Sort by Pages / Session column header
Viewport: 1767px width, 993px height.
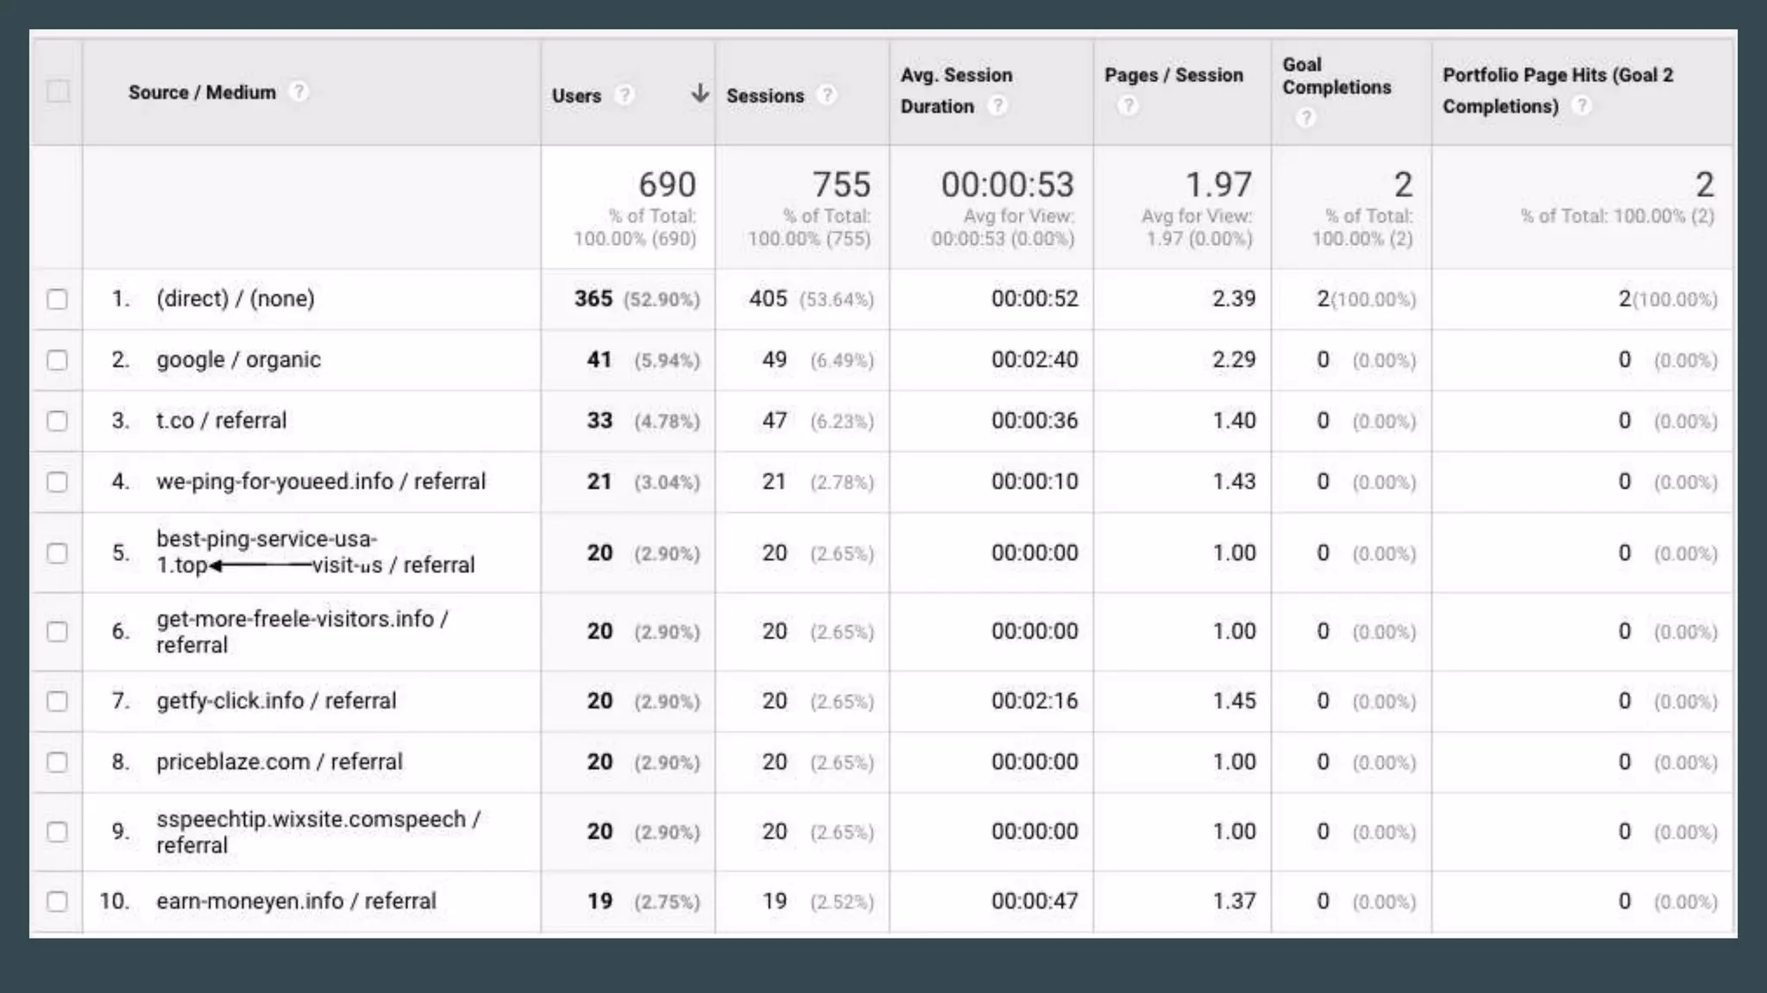click(x=1173, y=75)
